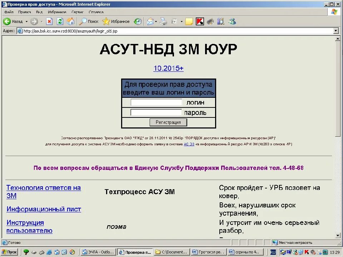This screenshot has height=257, width=343.
Task: Click the пароль input field
Action: pyautogui.click(x=156, y=112)
